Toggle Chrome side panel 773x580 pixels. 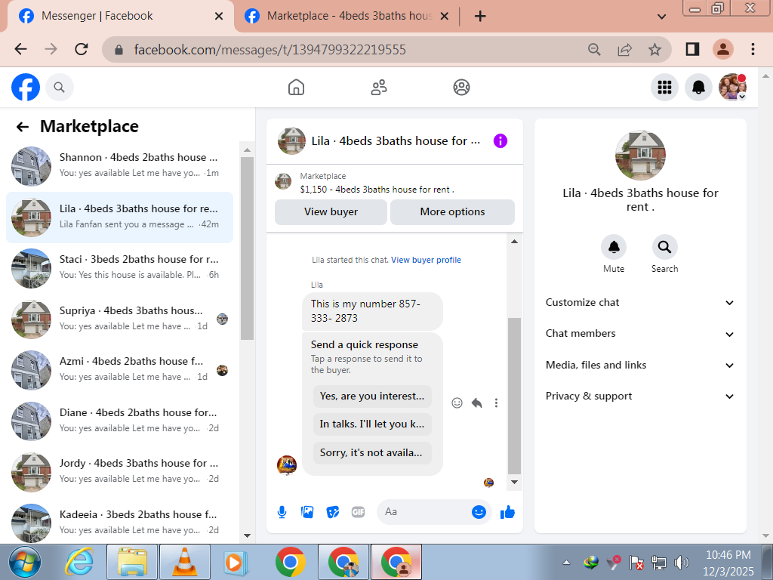click(x=692, y=49)
